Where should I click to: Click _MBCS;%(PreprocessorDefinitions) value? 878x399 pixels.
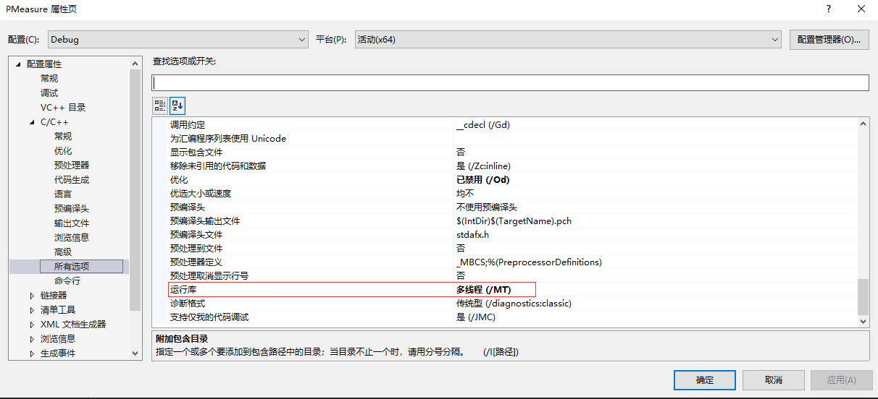(529, 262)
